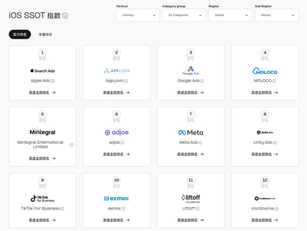Open 渠道全部排名 link under Meta Ads
This screenshot has width=307, height=231.
(191, 154)
